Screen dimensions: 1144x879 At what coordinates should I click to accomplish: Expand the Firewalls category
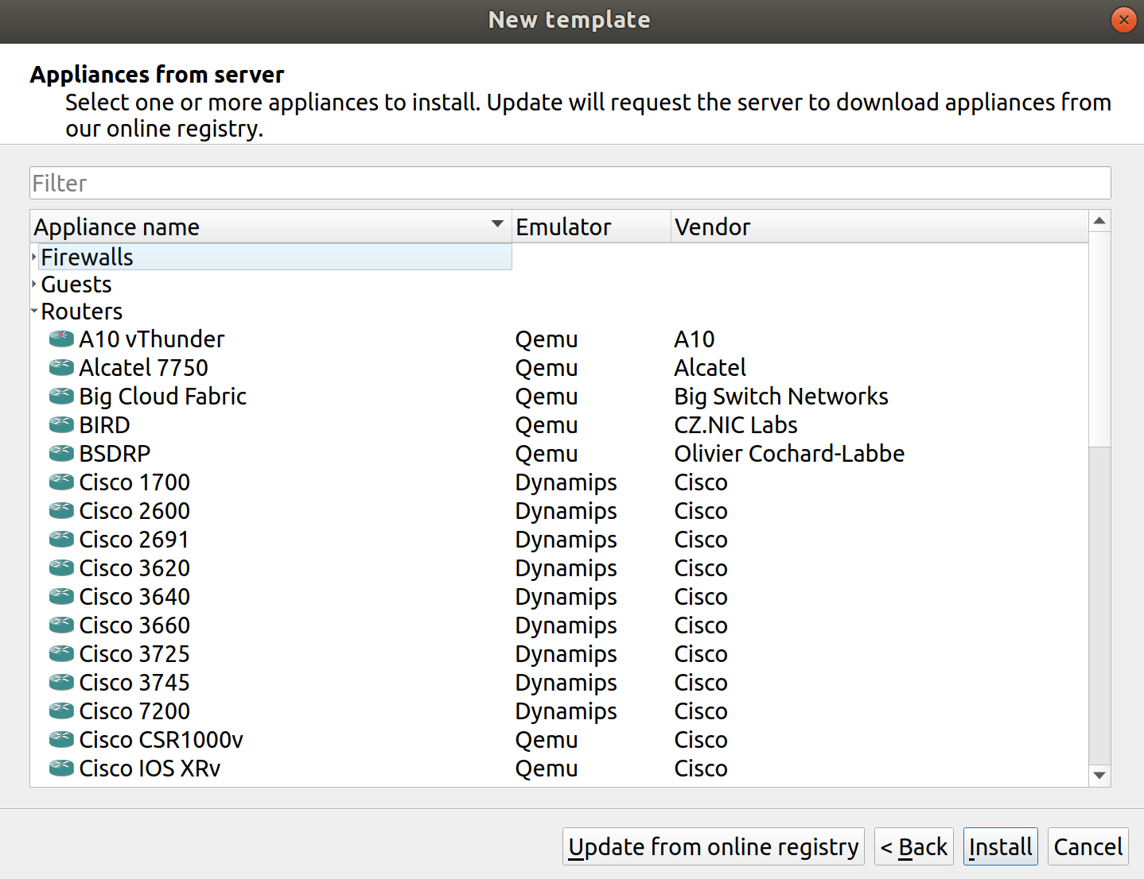click(x=33, y=257)
